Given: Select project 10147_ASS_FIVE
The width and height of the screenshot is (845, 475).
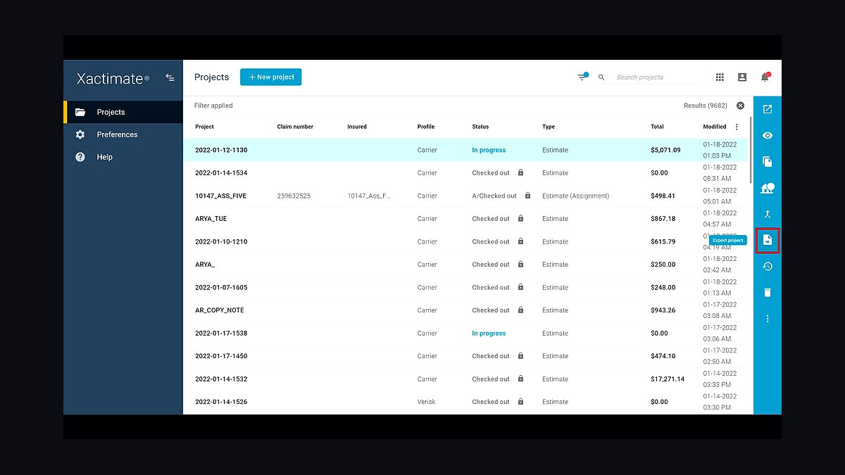Looking at the screenshot, I should [x=220, y=196].
